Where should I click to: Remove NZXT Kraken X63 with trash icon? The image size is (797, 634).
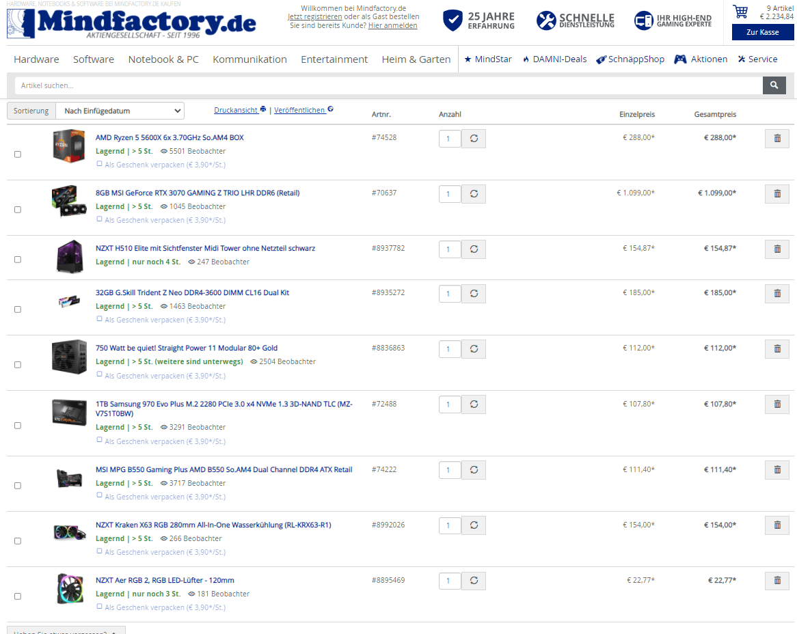[777, 525]
